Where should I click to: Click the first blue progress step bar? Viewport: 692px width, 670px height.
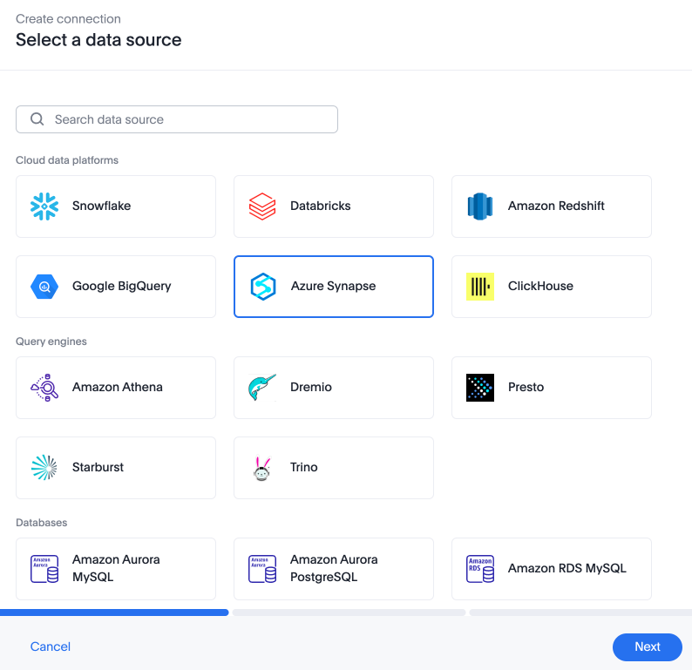pos(114,612)
